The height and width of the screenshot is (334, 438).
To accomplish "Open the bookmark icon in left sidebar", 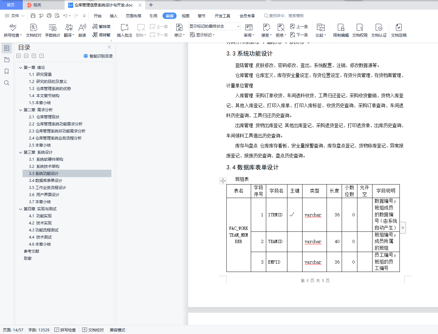I will (6, 71).
